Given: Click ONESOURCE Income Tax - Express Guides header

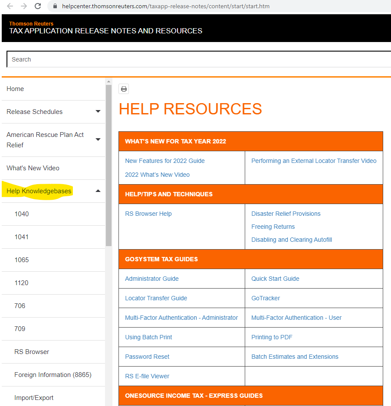Looking at the screenshot, I should 194,396.
